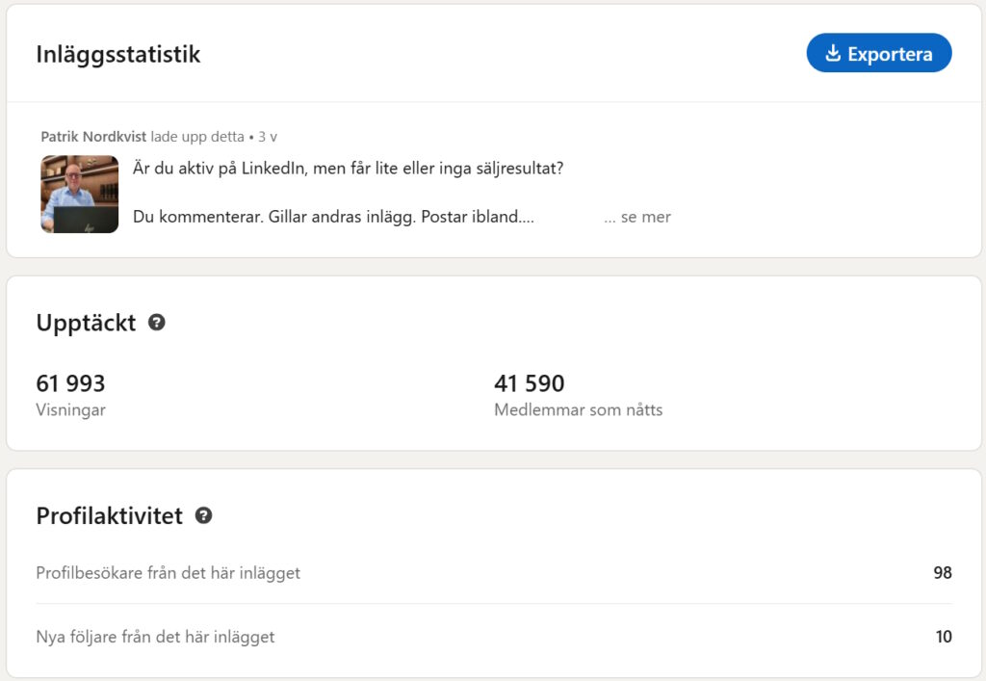Click the Upptäckt section heading
The height and width of the screenshot is (681, 986).
click(86, 323)
